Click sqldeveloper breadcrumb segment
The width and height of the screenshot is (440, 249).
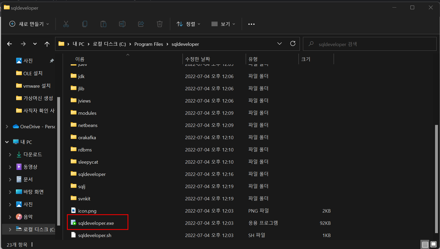coord(185,44)
